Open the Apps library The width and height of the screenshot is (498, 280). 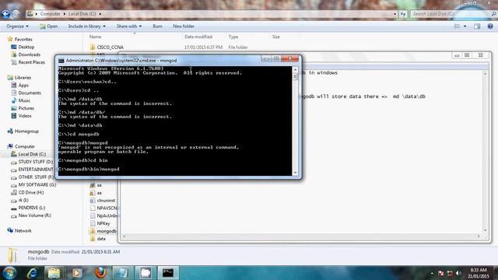[x=19, y=86]
